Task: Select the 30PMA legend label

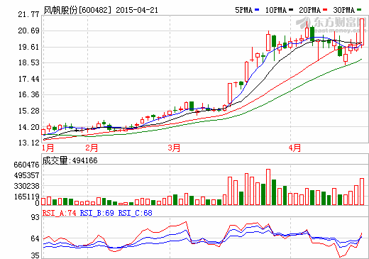Action: [x=344, y=10]
